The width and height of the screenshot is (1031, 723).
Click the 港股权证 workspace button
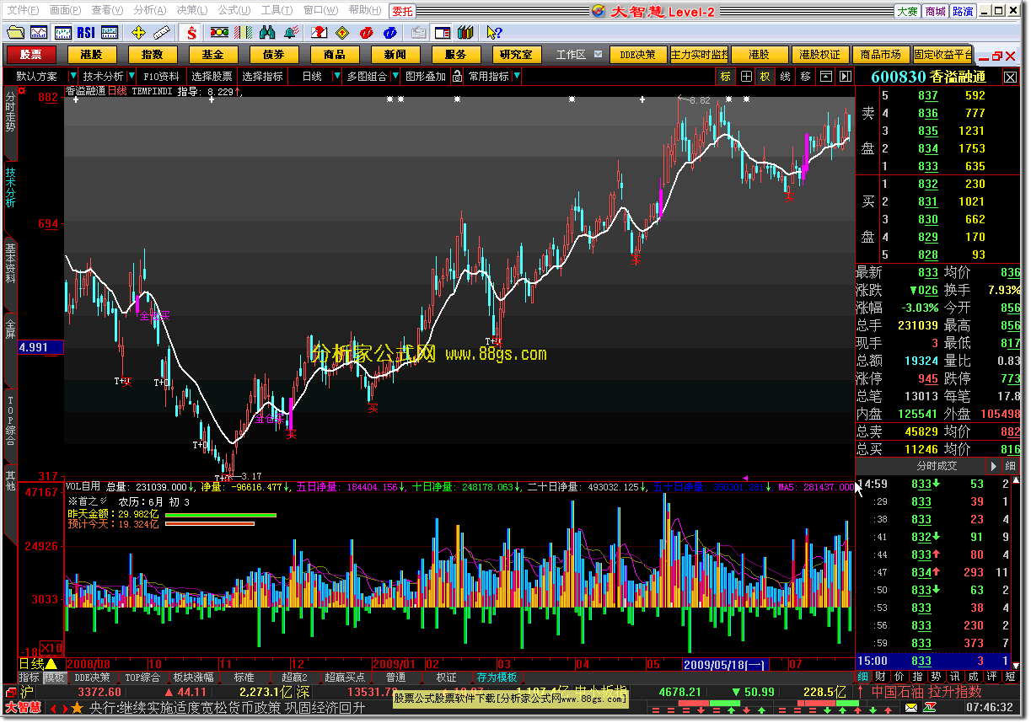819,54
